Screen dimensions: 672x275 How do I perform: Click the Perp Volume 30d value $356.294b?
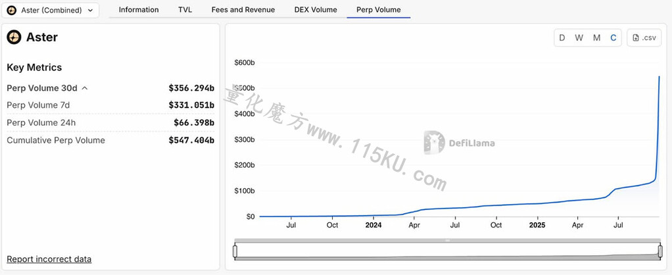tap(191, 88)
